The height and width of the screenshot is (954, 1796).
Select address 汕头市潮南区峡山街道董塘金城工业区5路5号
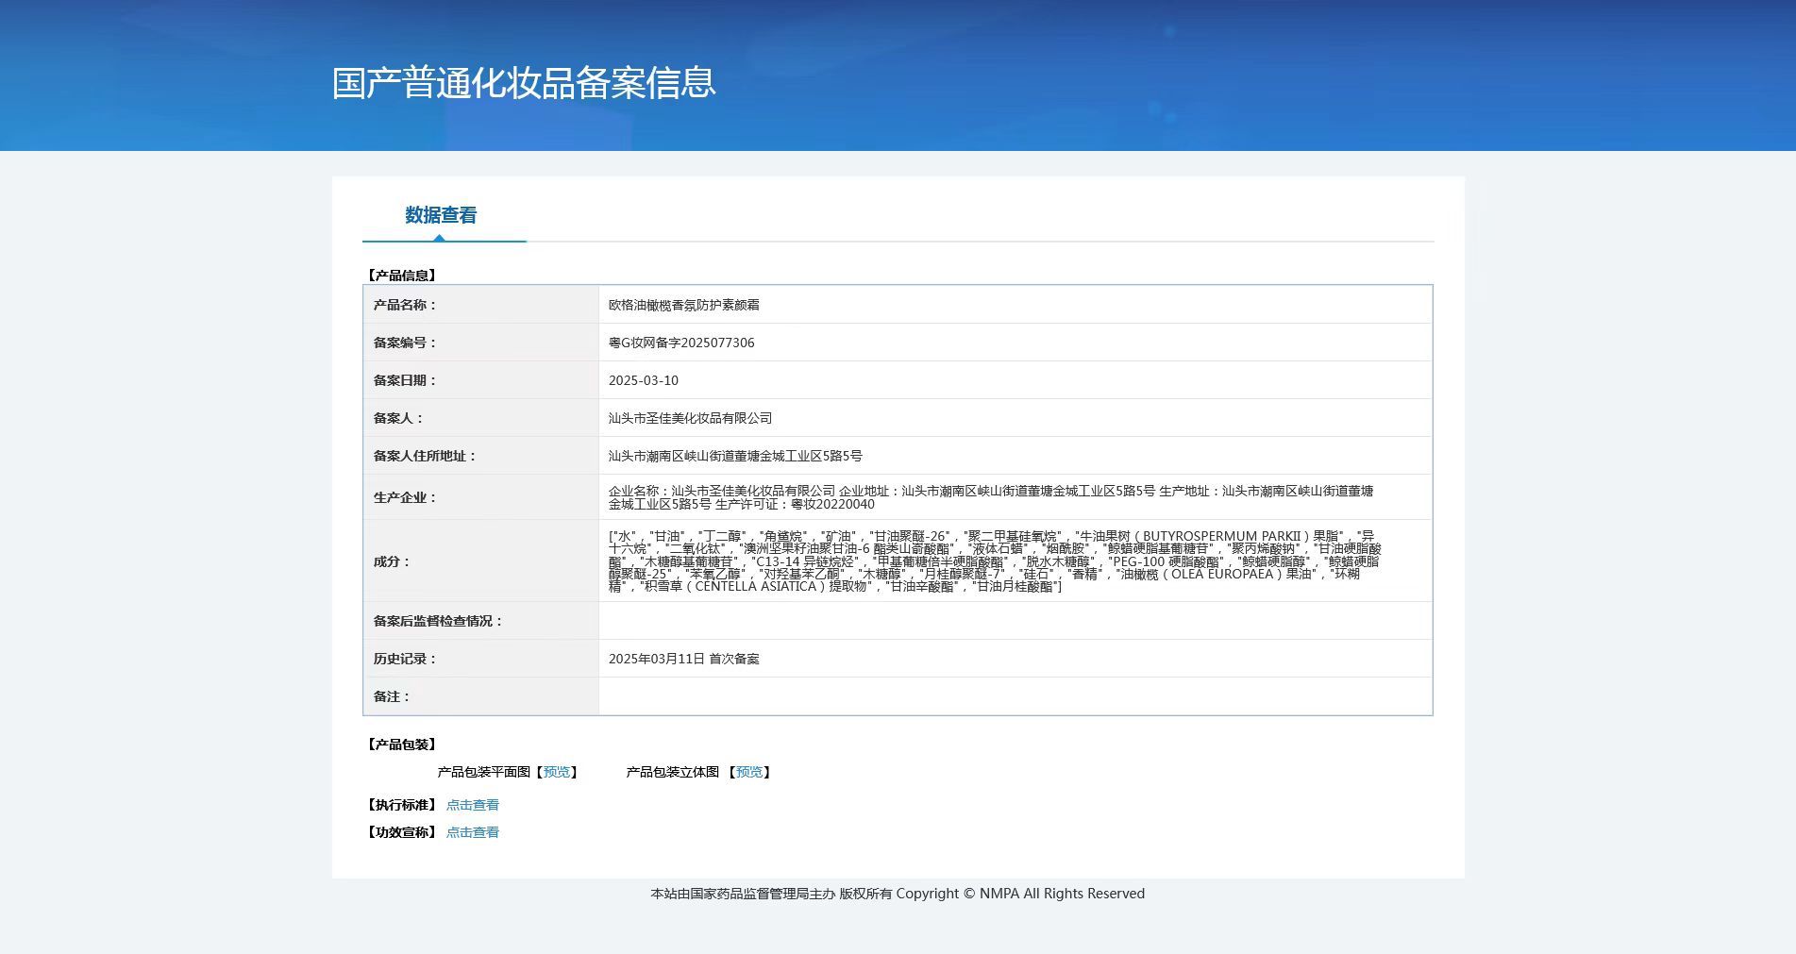(x=735, y=456)
